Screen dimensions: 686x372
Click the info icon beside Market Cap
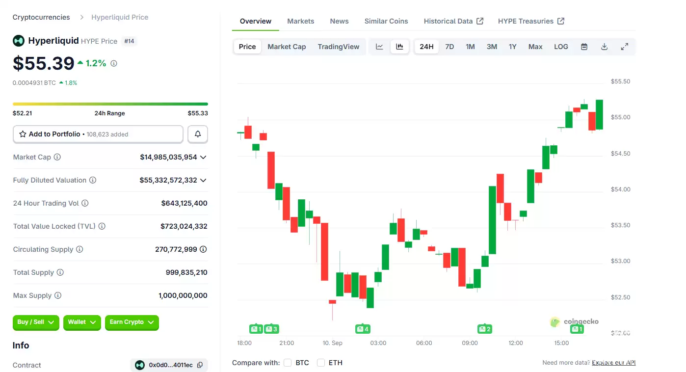pyautogui.click(x=57, y=157)
